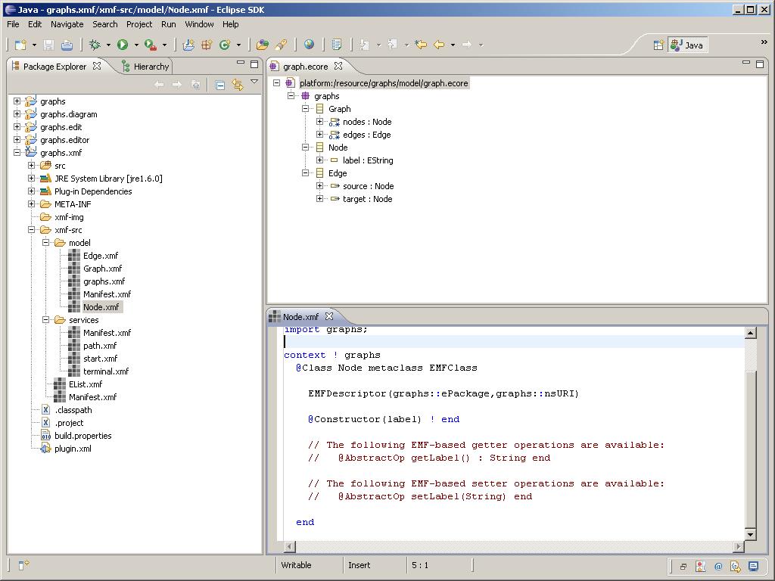
Task: Click Last Edit Location arrow icon
Action: coord(421,45)
